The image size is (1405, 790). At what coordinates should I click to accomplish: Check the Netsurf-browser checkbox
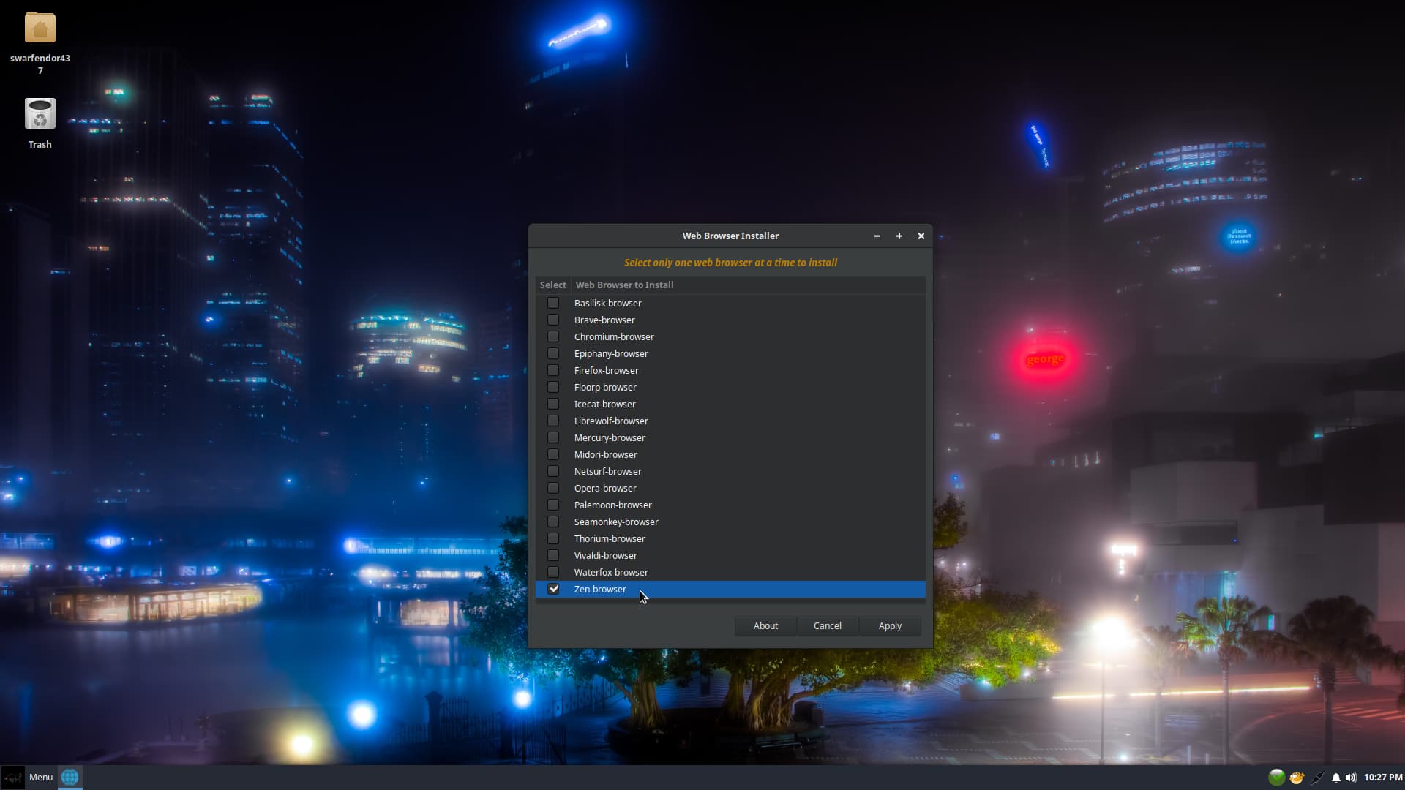(553, 471)
